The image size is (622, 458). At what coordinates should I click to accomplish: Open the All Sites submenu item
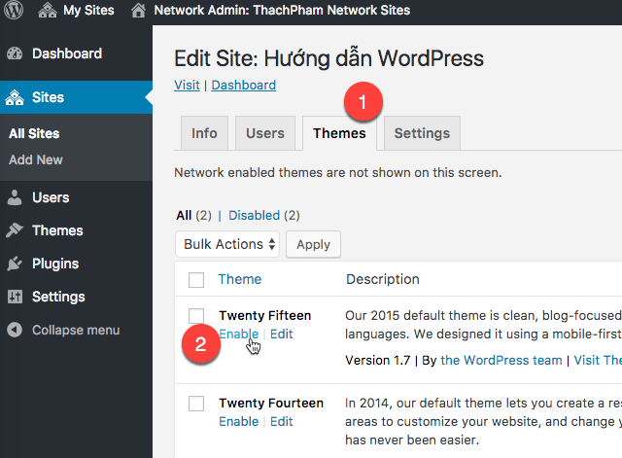tap(34, 133)
